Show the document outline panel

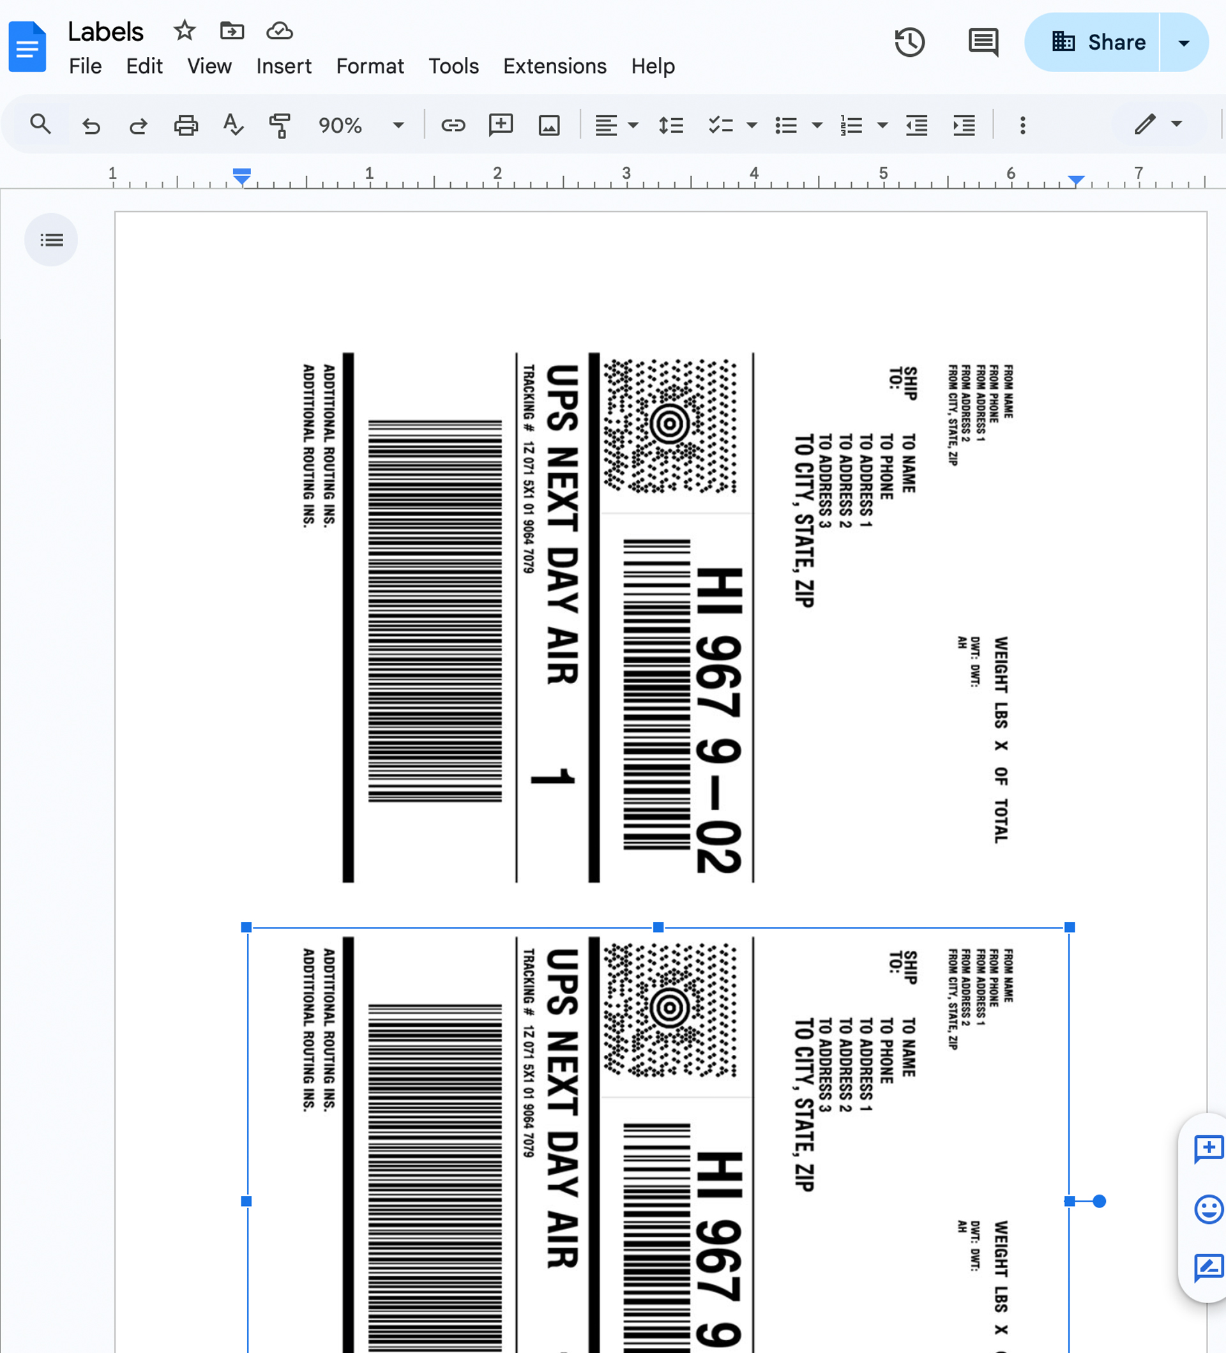[52, 240]
